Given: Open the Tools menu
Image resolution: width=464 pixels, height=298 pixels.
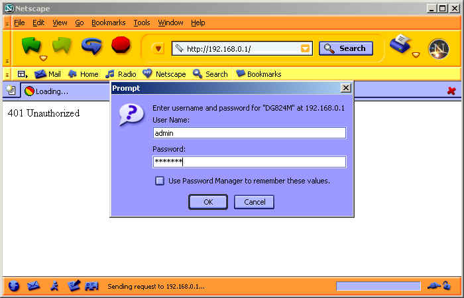Looking at the screenshot, I should coord(142,23).
